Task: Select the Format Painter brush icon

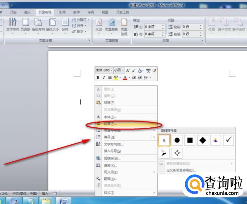Action: tap(154, 71)
